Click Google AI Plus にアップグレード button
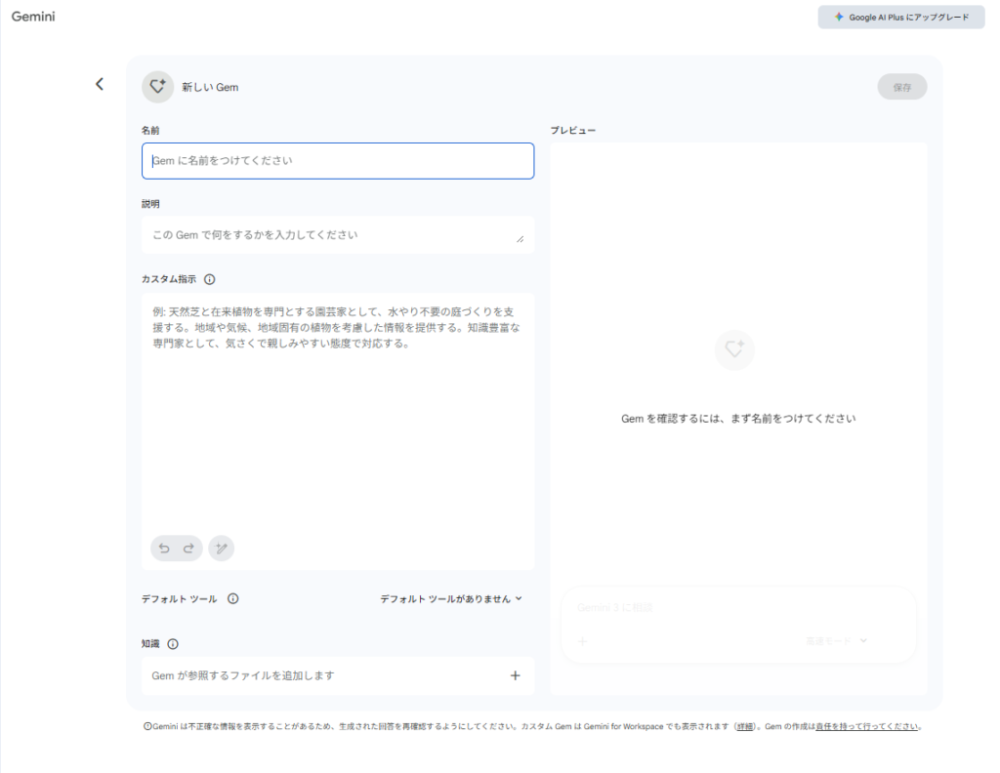The height and width of the screenshot is (773, 1000). tap(900, 18)
